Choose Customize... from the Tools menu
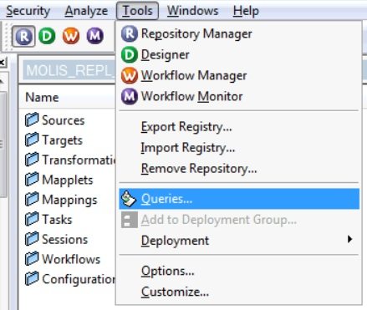 coord(239,292)
